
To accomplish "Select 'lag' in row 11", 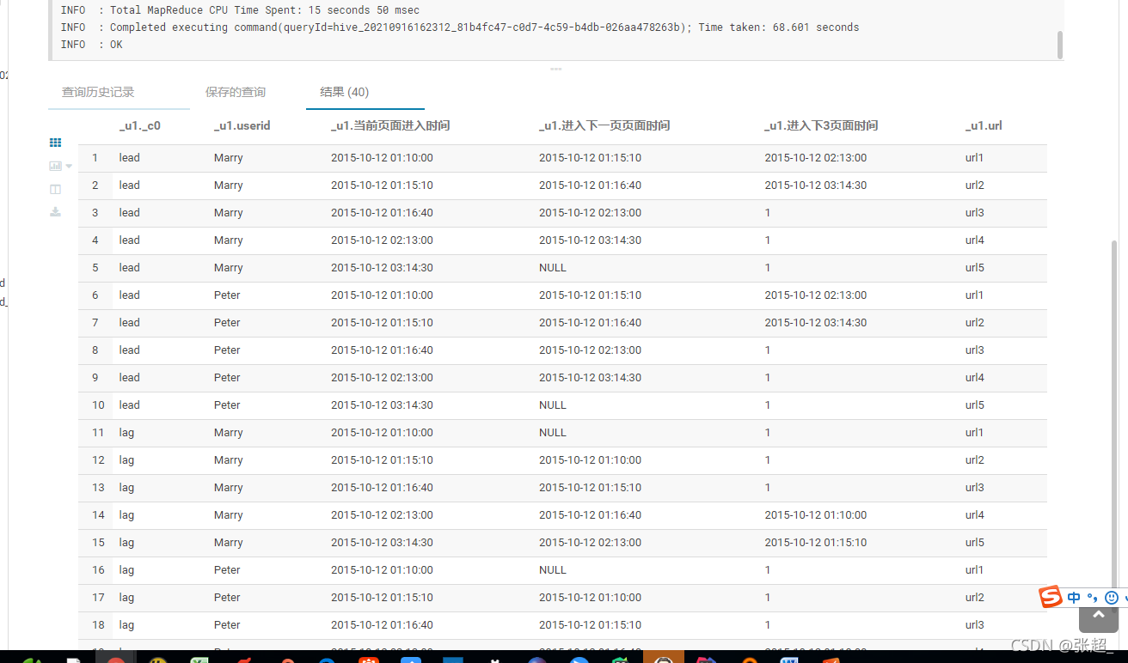I will pos(127,433).
